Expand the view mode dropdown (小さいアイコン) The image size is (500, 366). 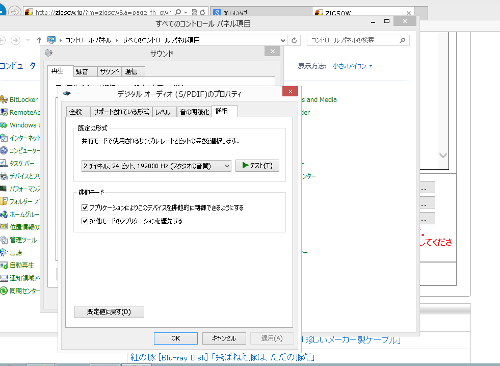click(x=353, y=66)
